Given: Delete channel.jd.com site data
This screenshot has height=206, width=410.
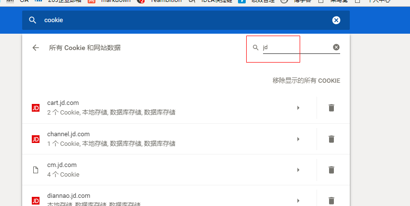Looking at the screenshot, I should 331,139.
